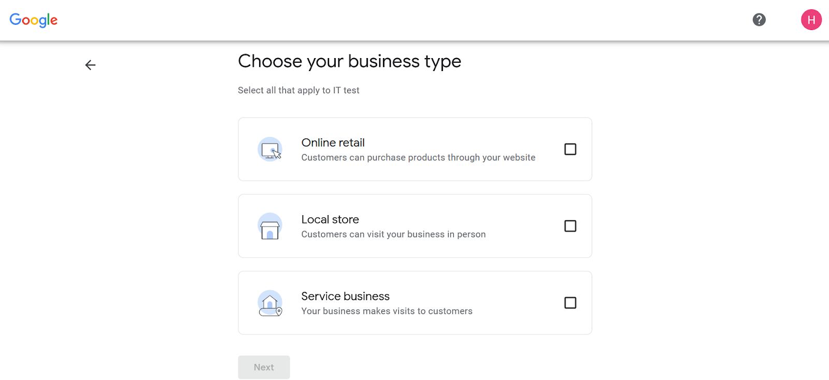Click the "Choose your business type" heading
The width and height of the screenshot is (829, 380).
[x=349, y=61]
